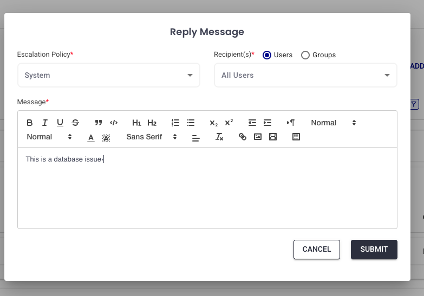
Task: Click the text 'This is a database issue'
Action: click(x=63, y=159)
